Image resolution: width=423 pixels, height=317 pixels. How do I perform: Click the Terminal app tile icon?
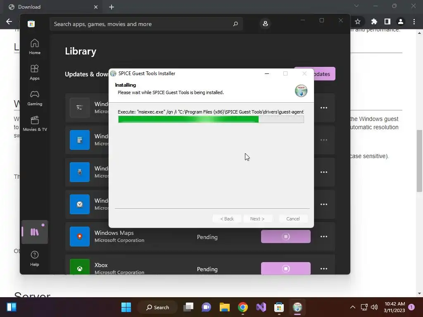80,108
